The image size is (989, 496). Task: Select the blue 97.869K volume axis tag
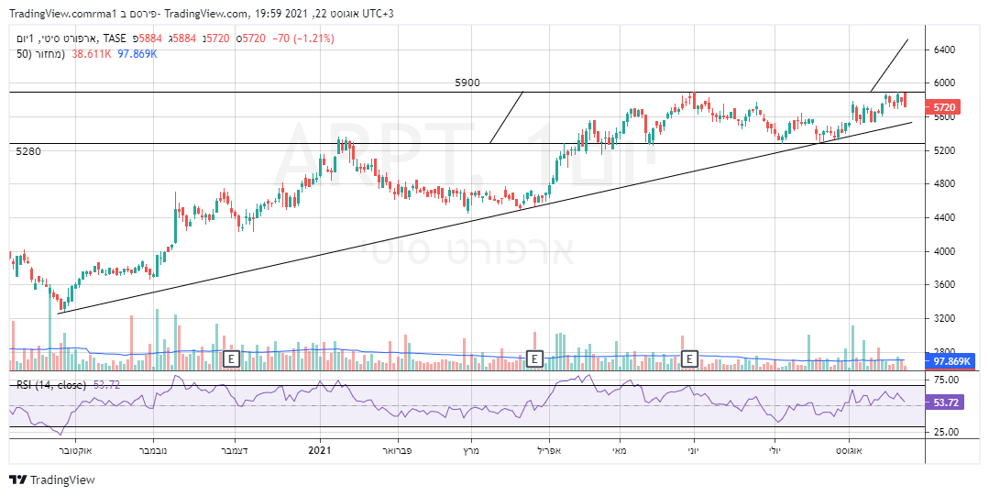coord(951,361)
